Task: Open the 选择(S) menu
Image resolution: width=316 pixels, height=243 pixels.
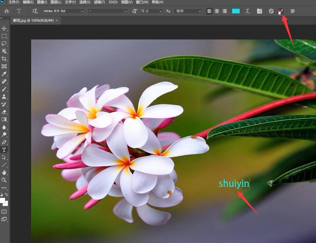Action: pyautogui.click(x=85, y=2)
